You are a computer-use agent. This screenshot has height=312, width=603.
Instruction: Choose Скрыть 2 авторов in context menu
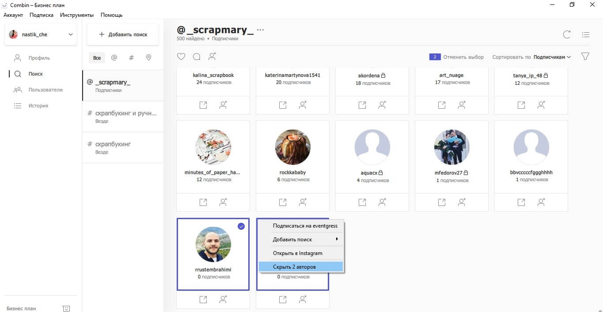pos(300,266)
